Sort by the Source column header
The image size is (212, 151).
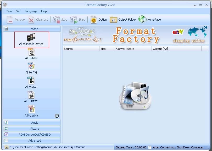[81, 49]
